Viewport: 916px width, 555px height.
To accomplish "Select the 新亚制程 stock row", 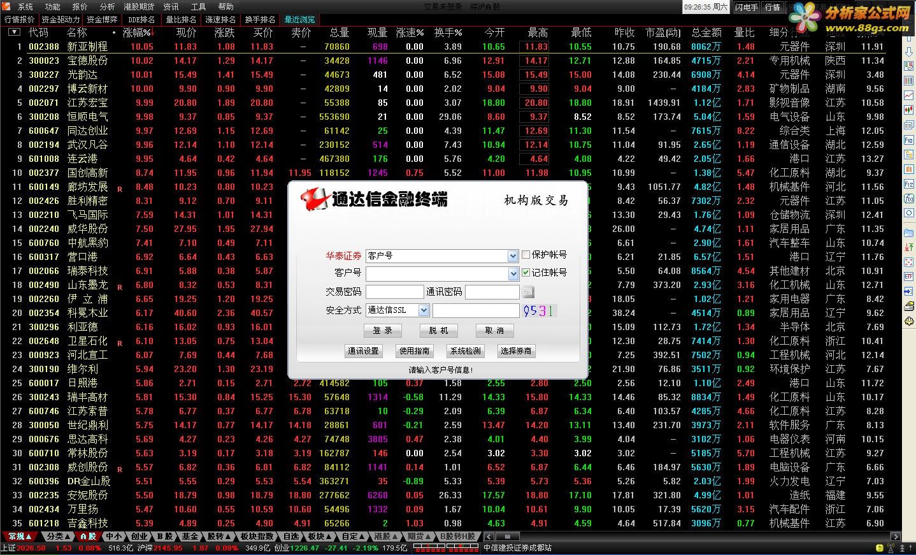I will coord(451,47).
